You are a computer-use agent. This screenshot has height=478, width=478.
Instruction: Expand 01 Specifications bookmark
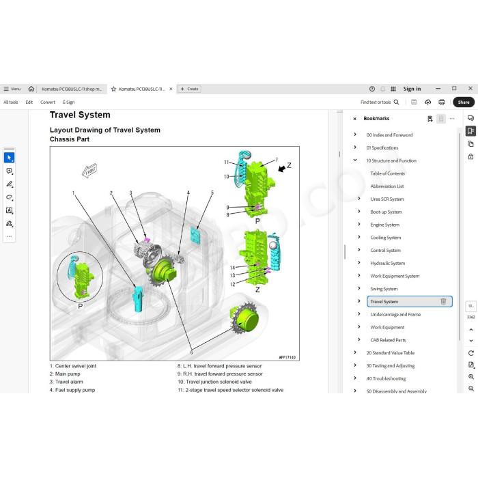(355, 147)
